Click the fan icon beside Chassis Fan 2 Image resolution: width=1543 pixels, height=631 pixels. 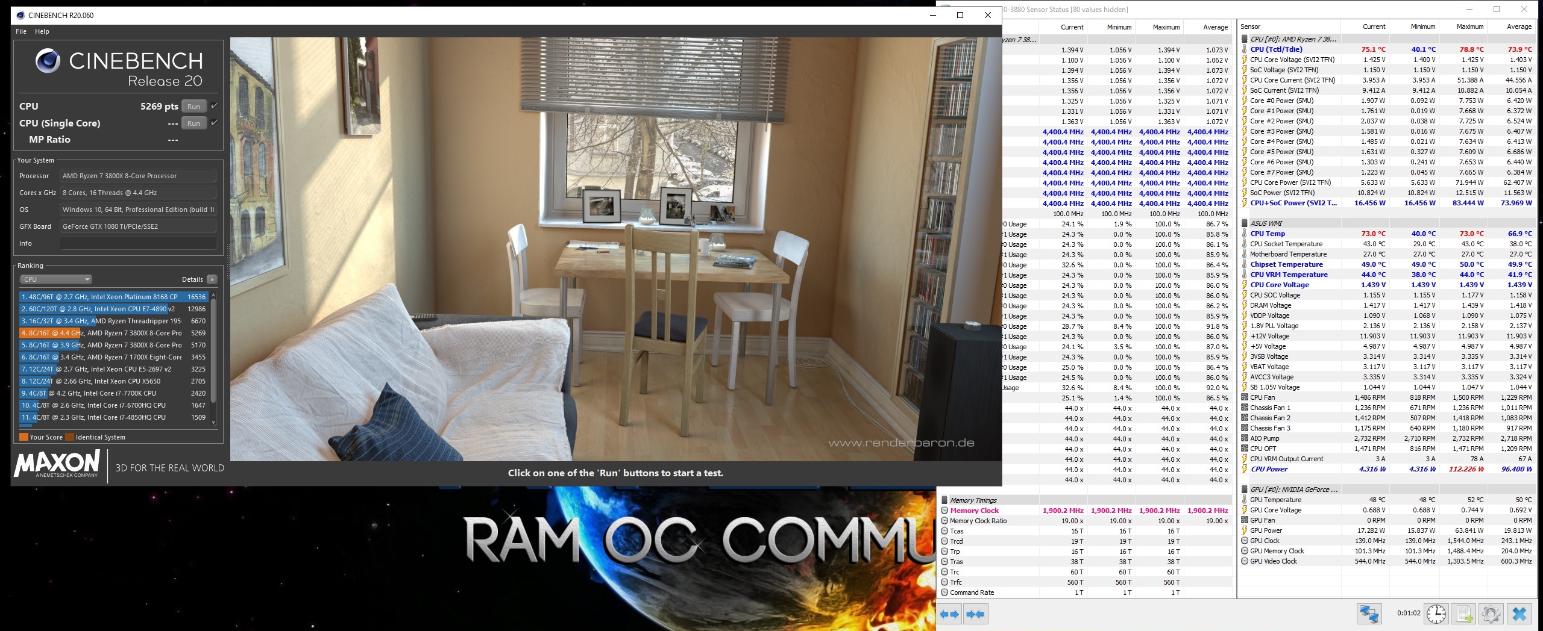coord(1245,418)
